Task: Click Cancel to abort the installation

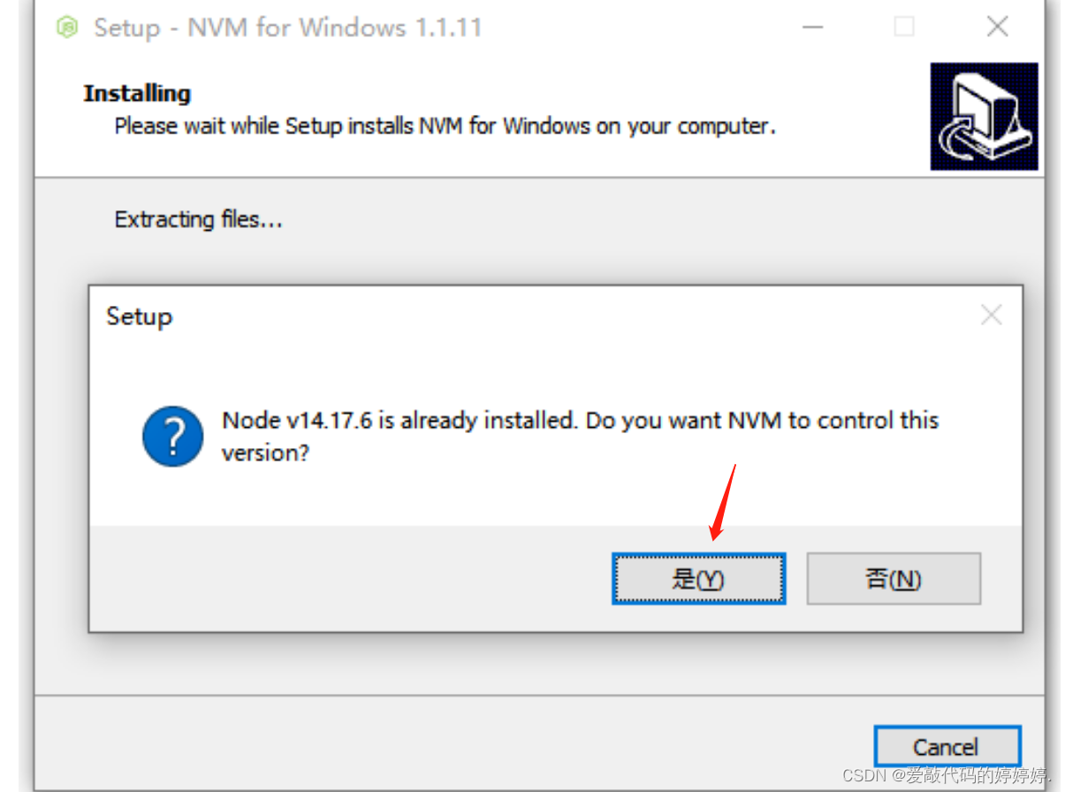Action: [947, 747]
